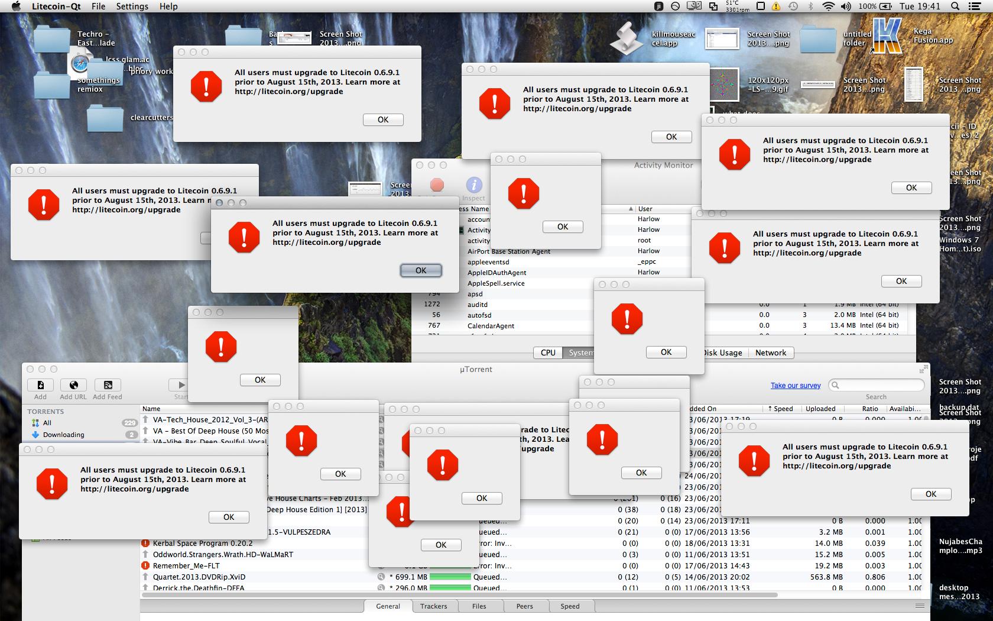Click the Add URL globe icon
The image size is (993, 621).
(73, 385)
